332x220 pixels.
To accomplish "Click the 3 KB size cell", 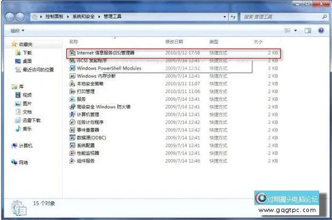I will tap(273, 68).
